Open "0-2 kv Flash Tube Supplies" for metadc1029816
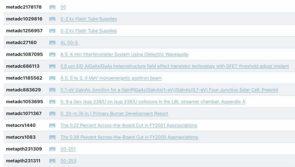This screenshot has width=295, height=167. (89, 19)
